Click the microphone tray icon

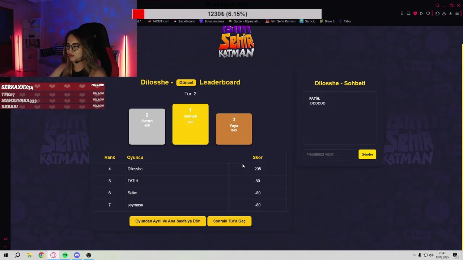coord(420,255)
